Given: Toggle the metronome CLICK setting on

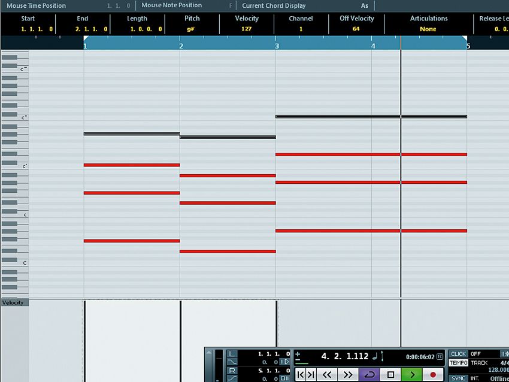Looking at the screenshot, I should 458,353.
